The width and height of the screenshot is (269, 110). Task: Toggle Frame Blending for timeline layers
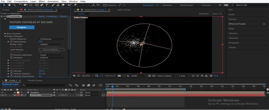pos(89,85)
